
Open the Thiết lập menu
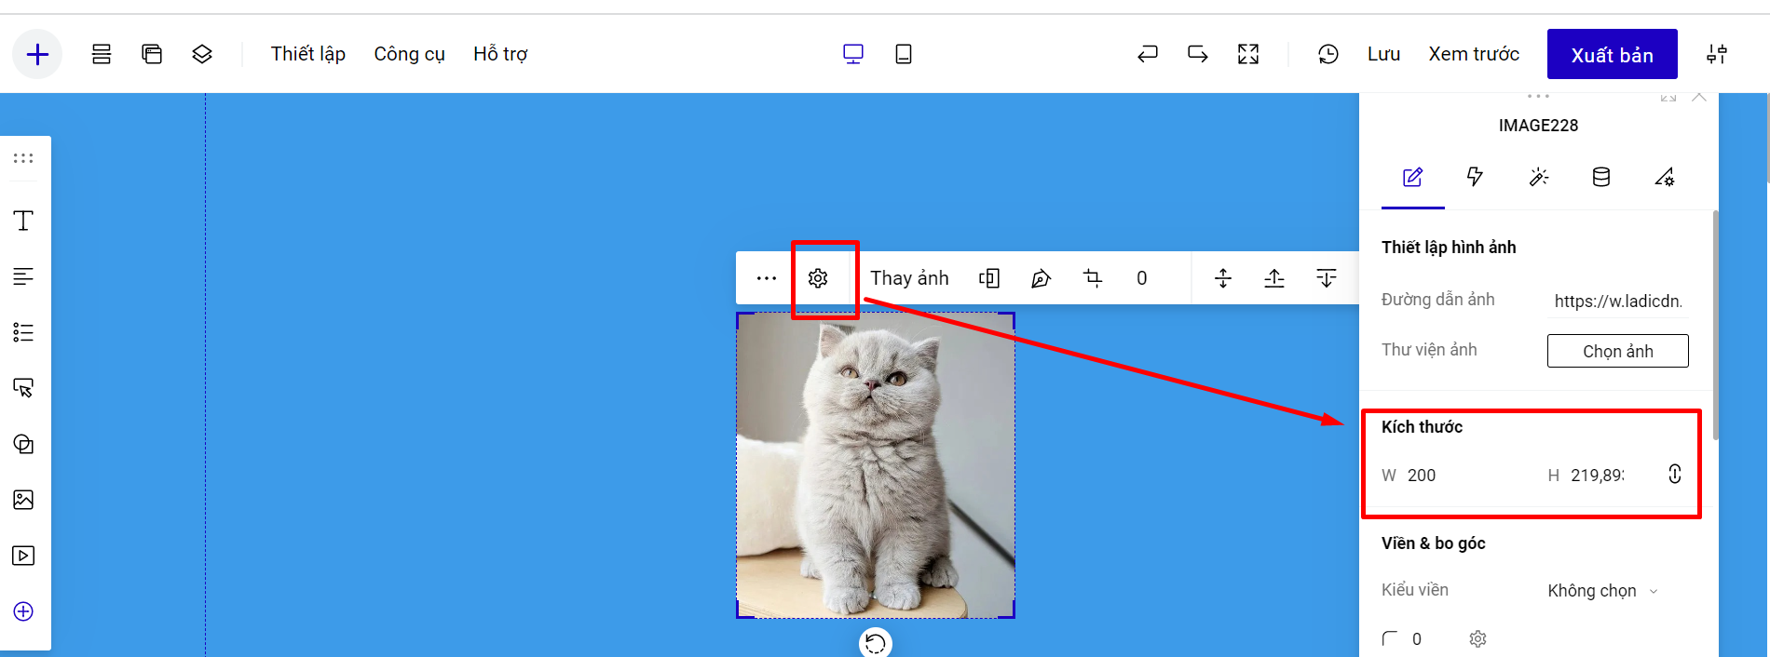307,55
